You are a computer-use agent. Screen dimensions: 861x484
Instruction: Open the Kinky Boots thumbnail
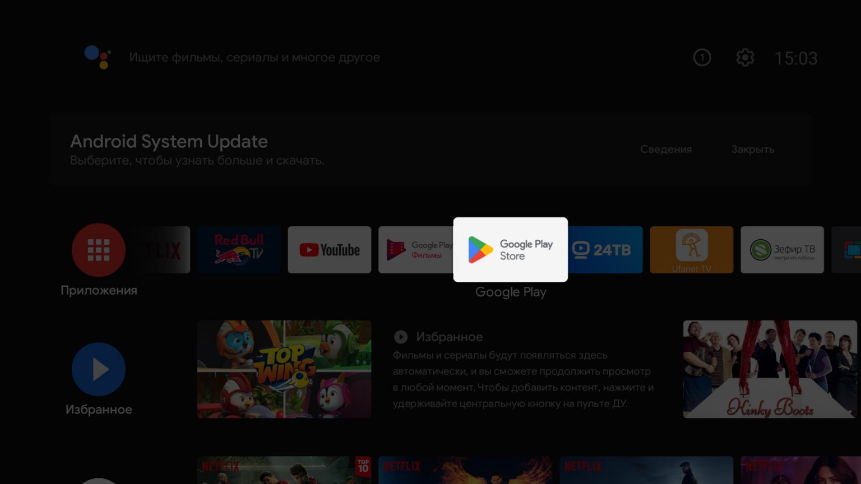coord(770,369)
